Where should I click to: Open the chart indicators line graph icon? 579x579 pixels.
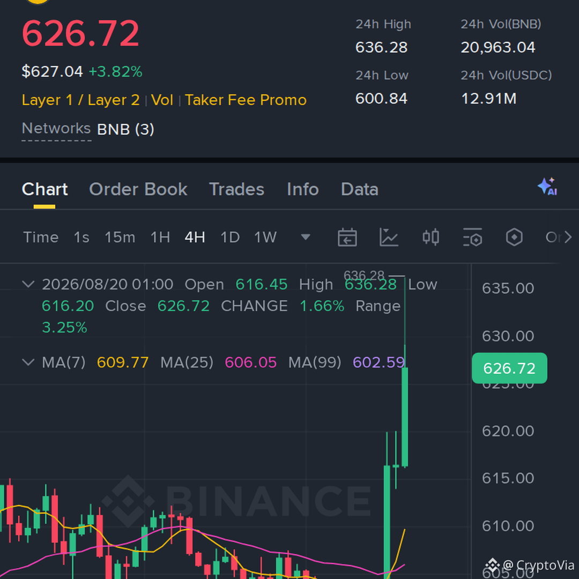click(x=389, y=237)
